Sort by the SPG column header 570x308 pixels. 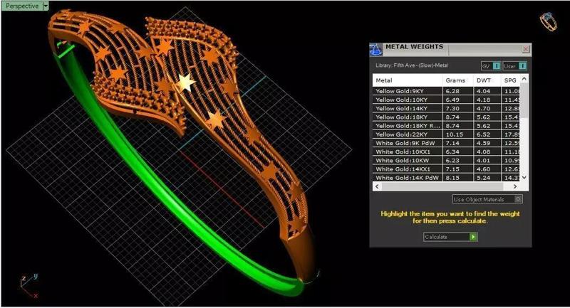[510, 80]
